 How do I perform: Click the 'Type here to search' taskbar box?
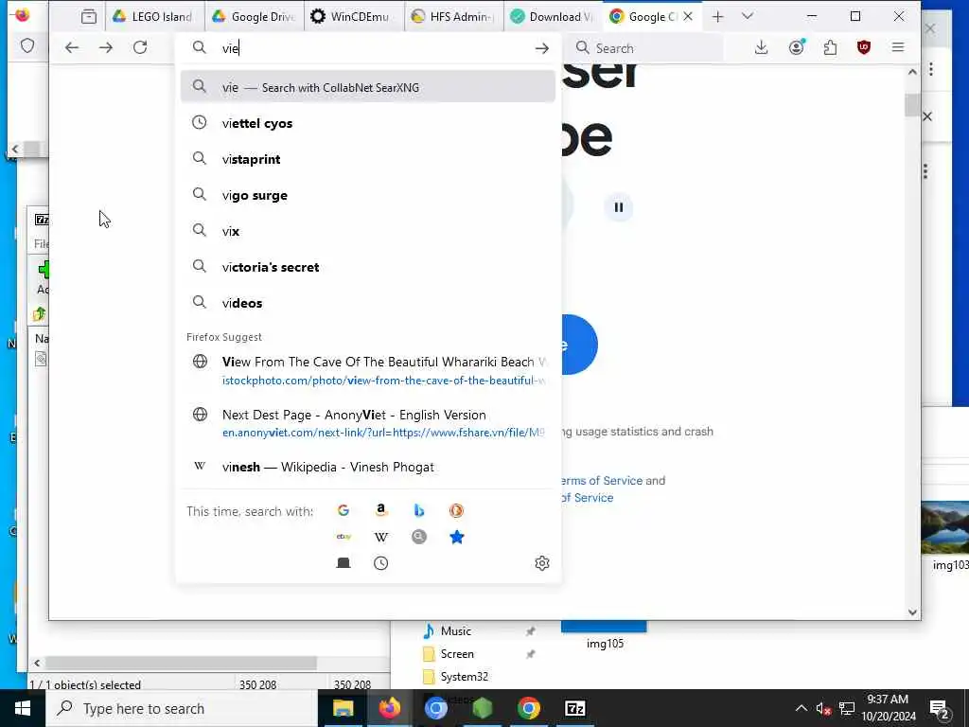tap(182, 708)
